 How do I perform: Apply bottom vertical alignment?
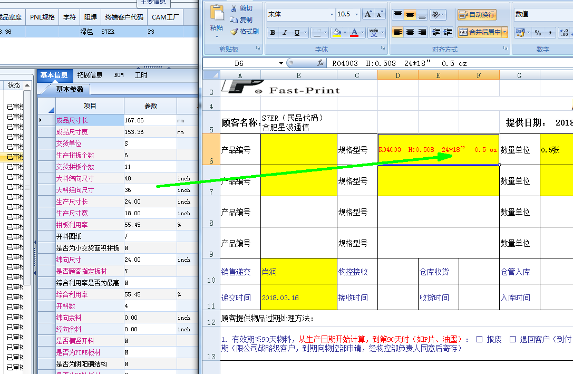(x=422, y=14)
